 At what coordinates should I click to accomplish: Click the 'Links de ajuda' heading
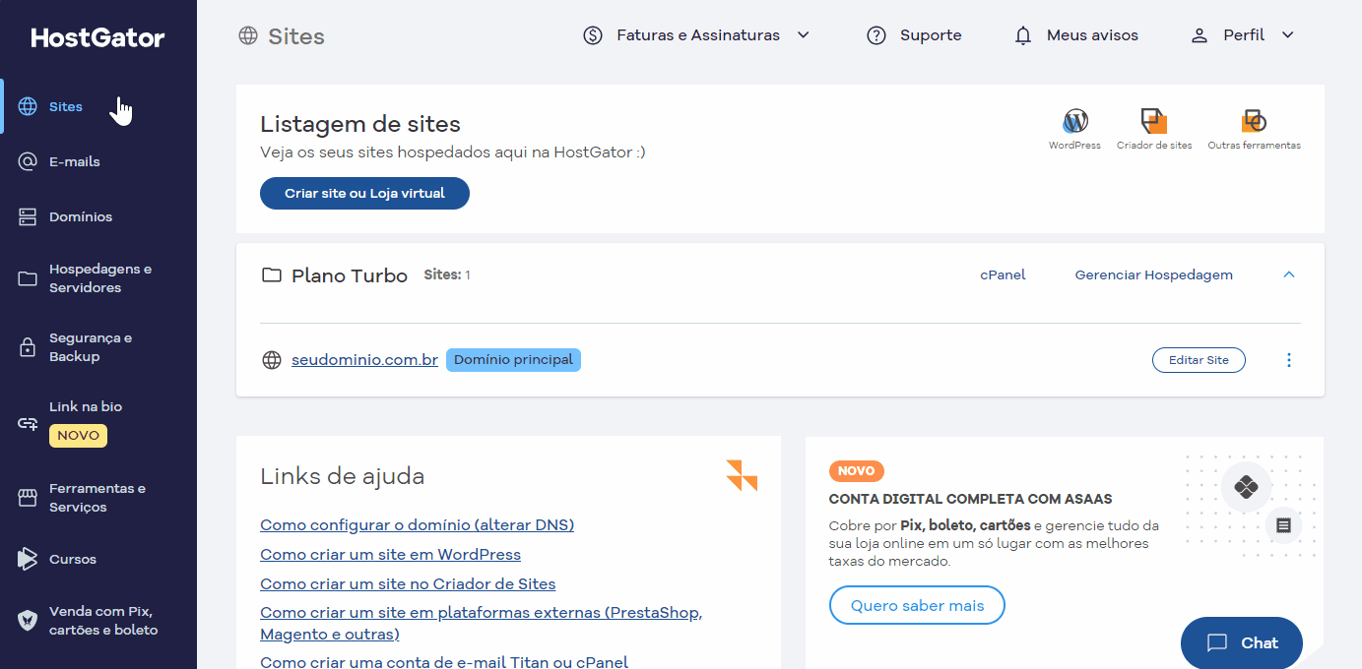[342, 476]
